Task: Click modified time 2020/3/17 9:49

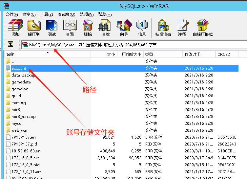Action: (199, 158)
